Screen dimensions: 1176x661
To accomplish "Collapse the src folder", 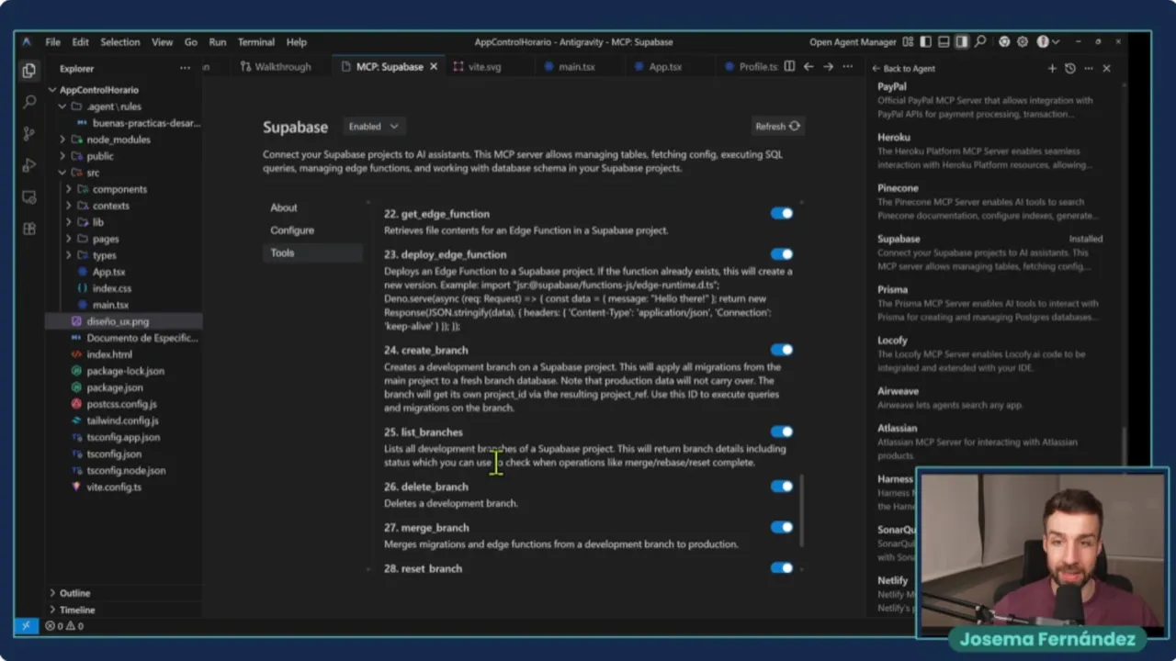I will [x=62, y=173].
